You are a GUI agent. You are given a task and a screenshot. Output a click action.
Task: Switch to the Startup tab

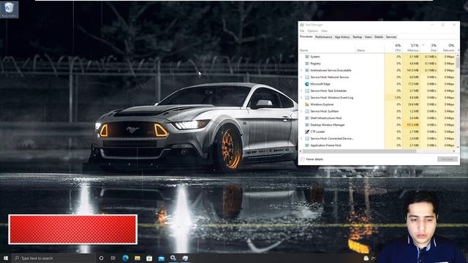(358, 37)
